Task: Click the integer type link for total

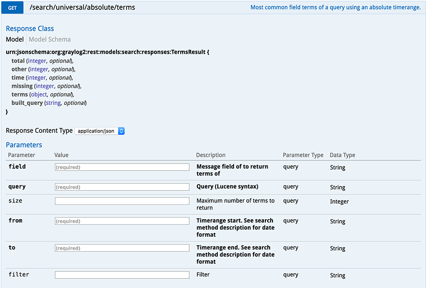Action: (x=37, y=61)
